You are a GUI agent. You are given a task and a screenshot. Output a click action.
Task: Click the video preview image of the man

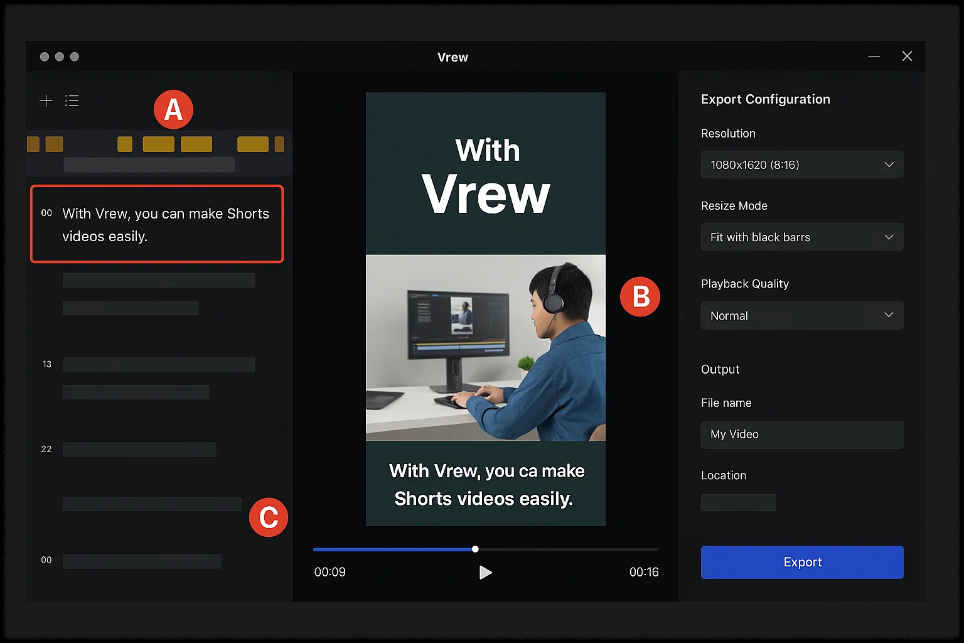coord(486,348)
